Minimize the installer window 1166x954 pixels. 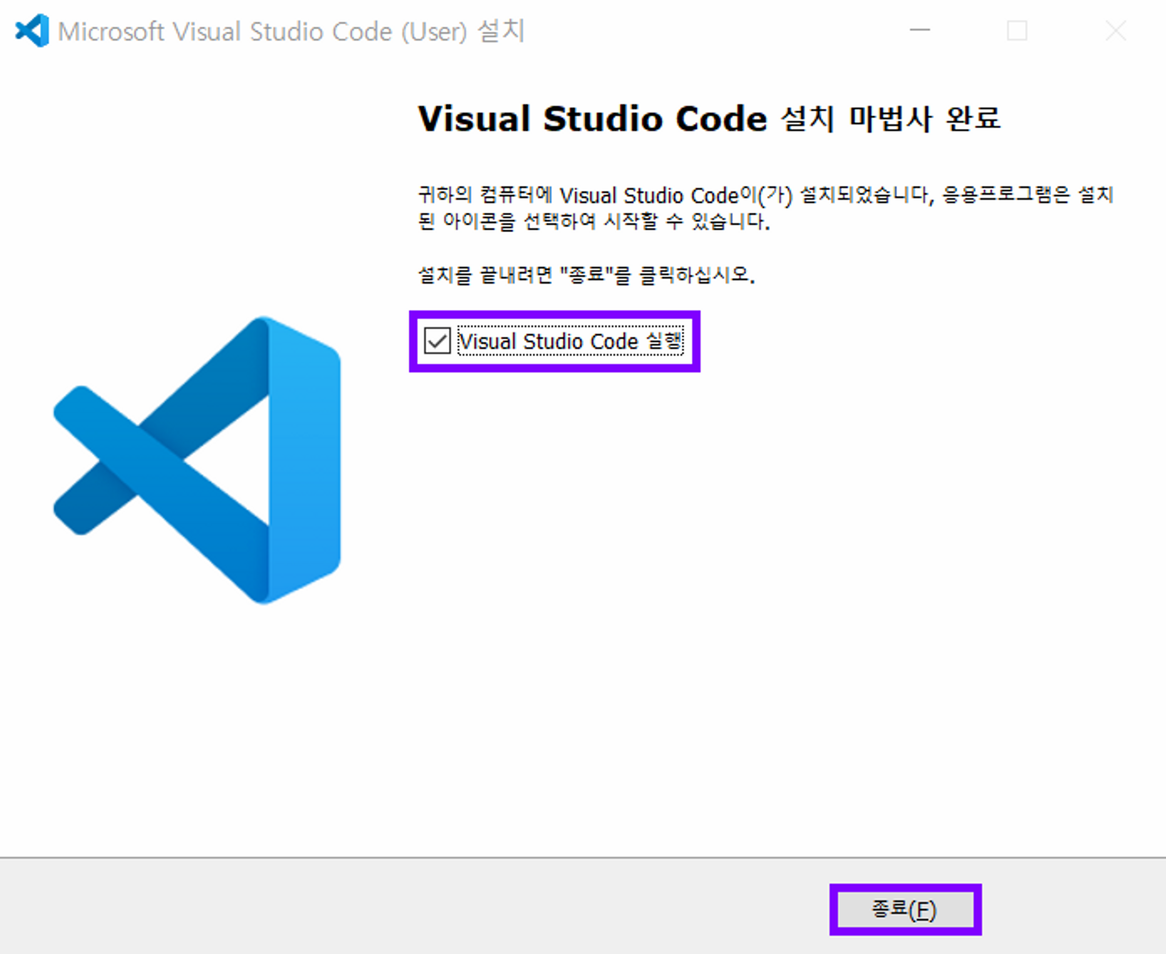(920, 30)
